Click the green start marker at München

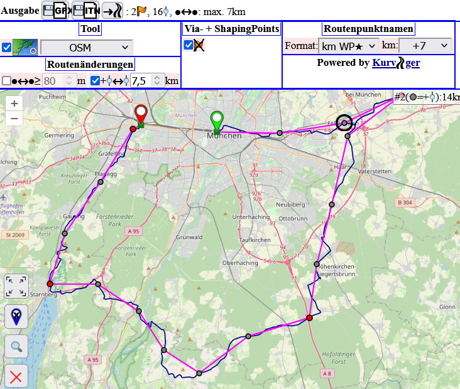[217, 120]
